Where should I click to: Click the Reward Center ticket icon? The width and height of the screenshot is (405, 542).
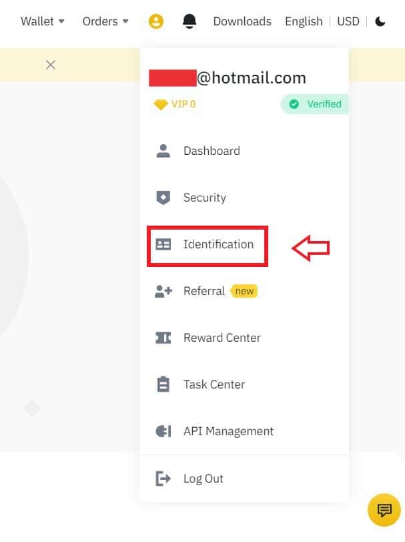click(x=163, y=338)
